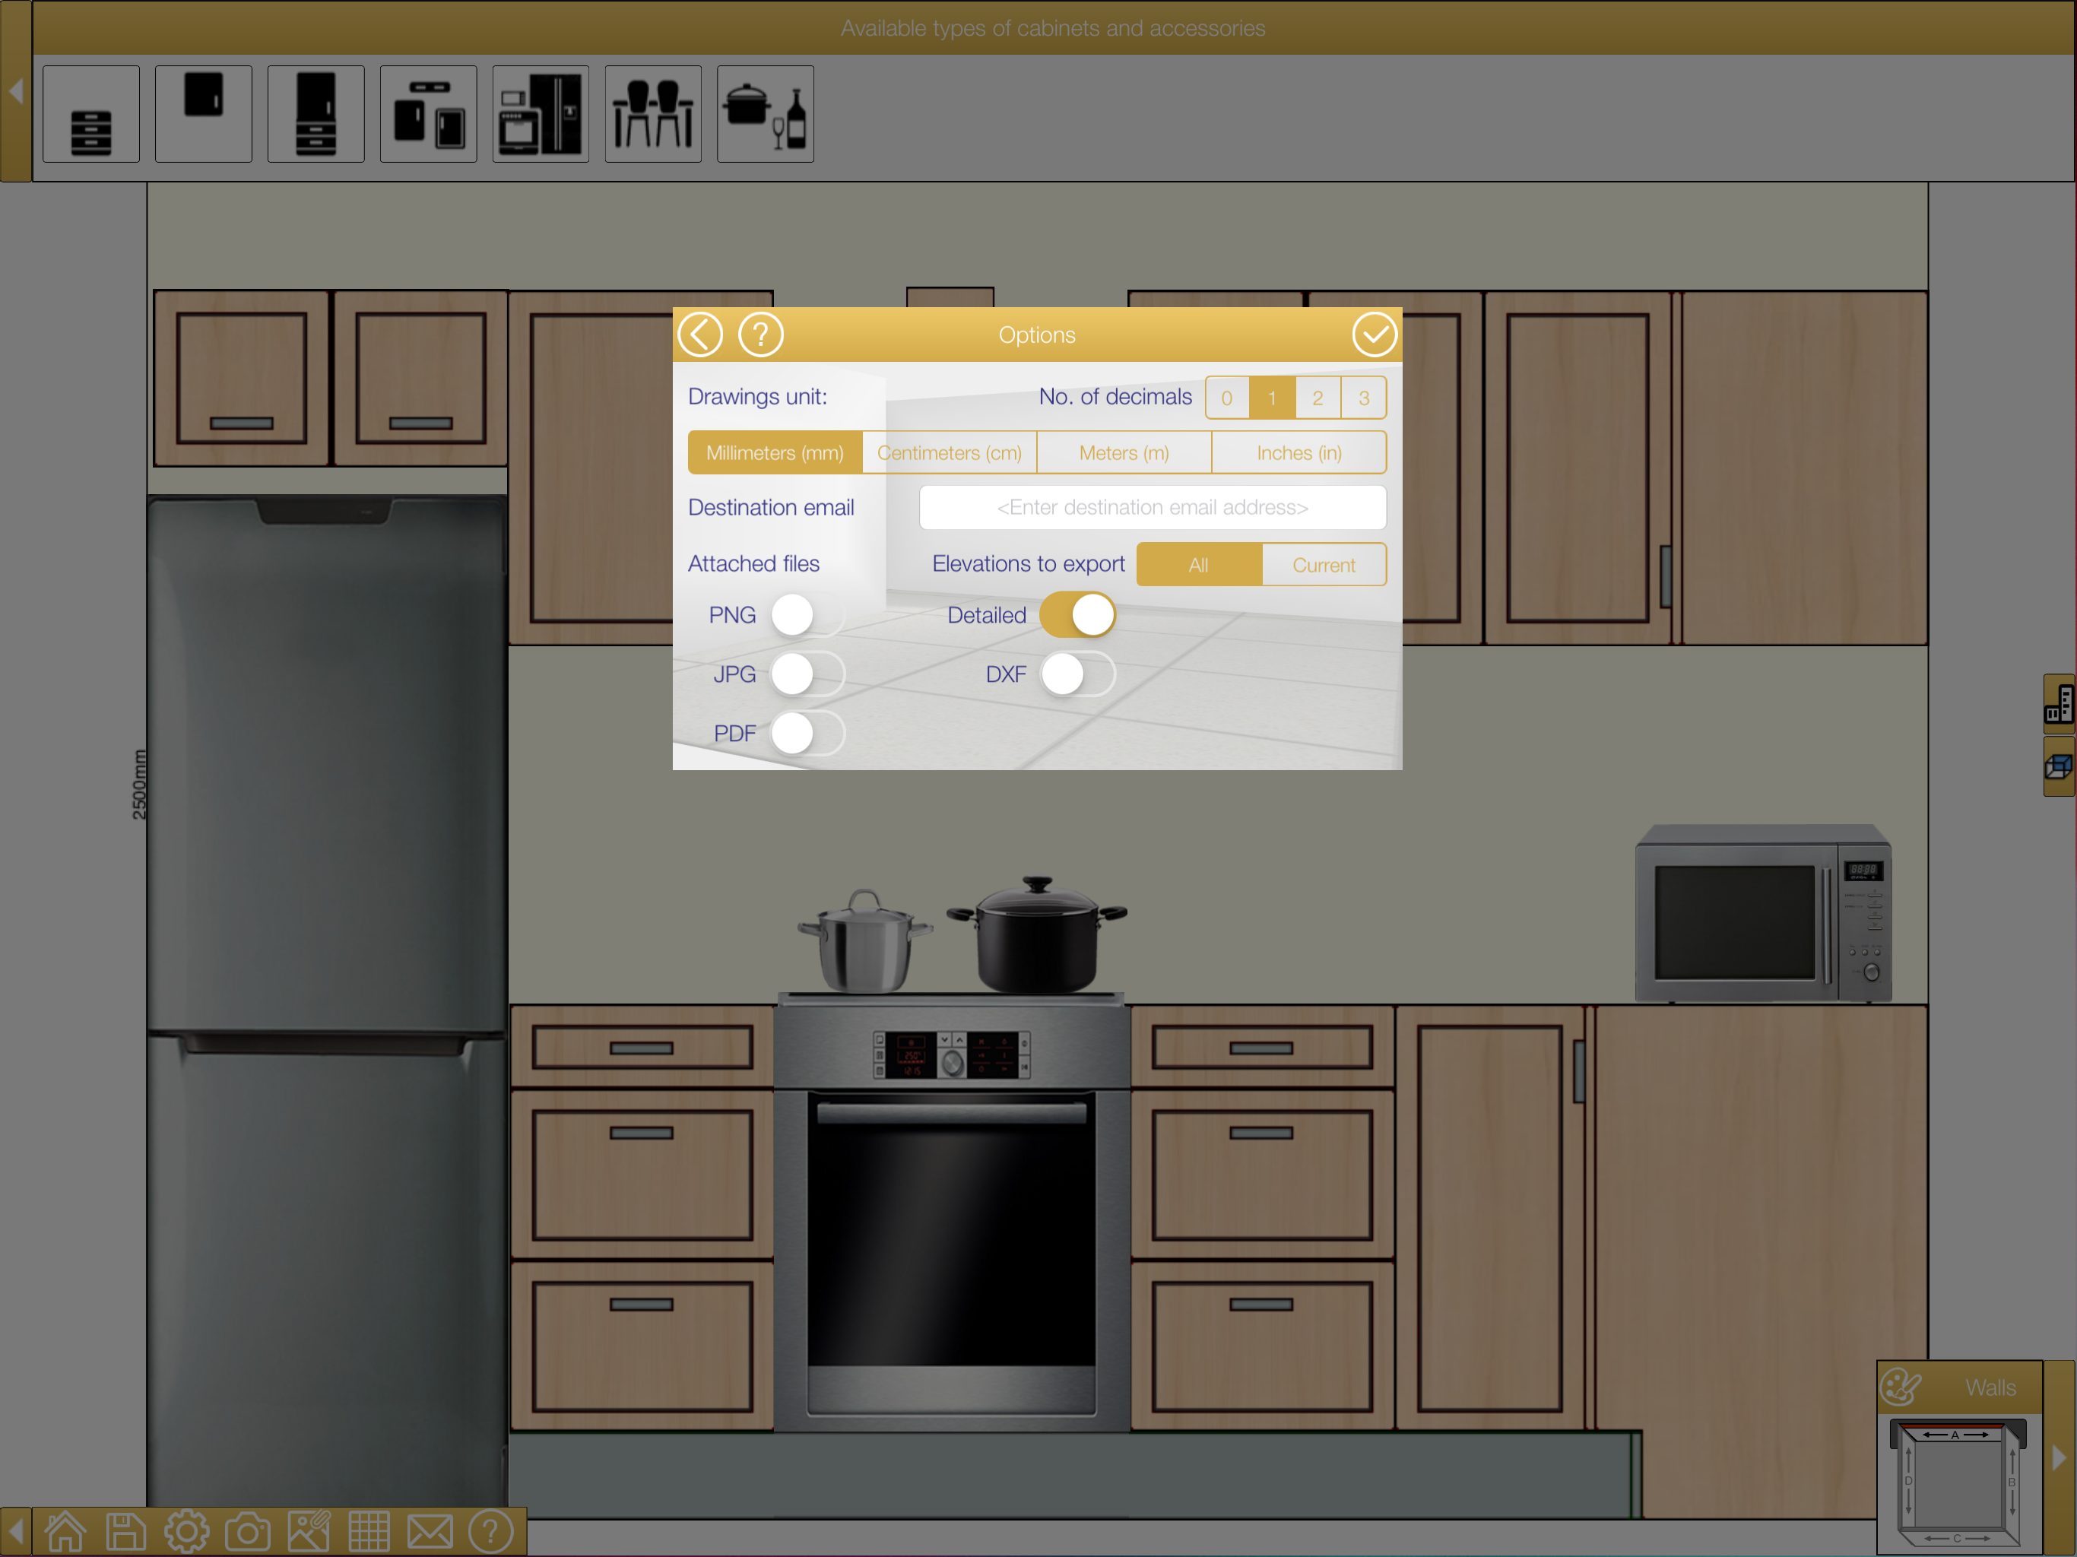The image size is (2077, 1557).
Task: Click the Home icon in the bottom toolbar
Action: [65, 1532]
